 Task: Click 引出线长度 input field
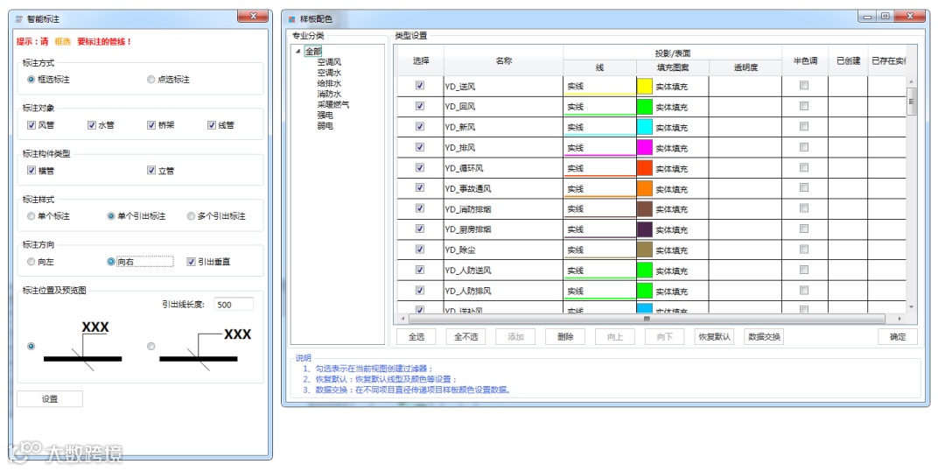pyautogui.click(x=234, y=305)
